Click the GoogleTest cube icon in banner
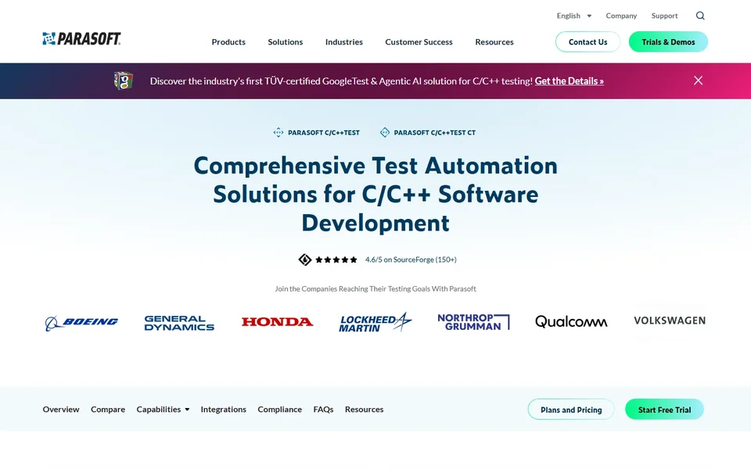Image resolution: width=751 pixels, height=469 pixels. pyautogui.click(x=123, y=81)
